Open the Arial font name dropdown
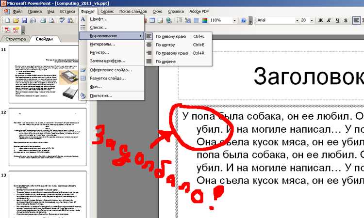This screenshot has height=218, width=364. (x=297, y=20)
